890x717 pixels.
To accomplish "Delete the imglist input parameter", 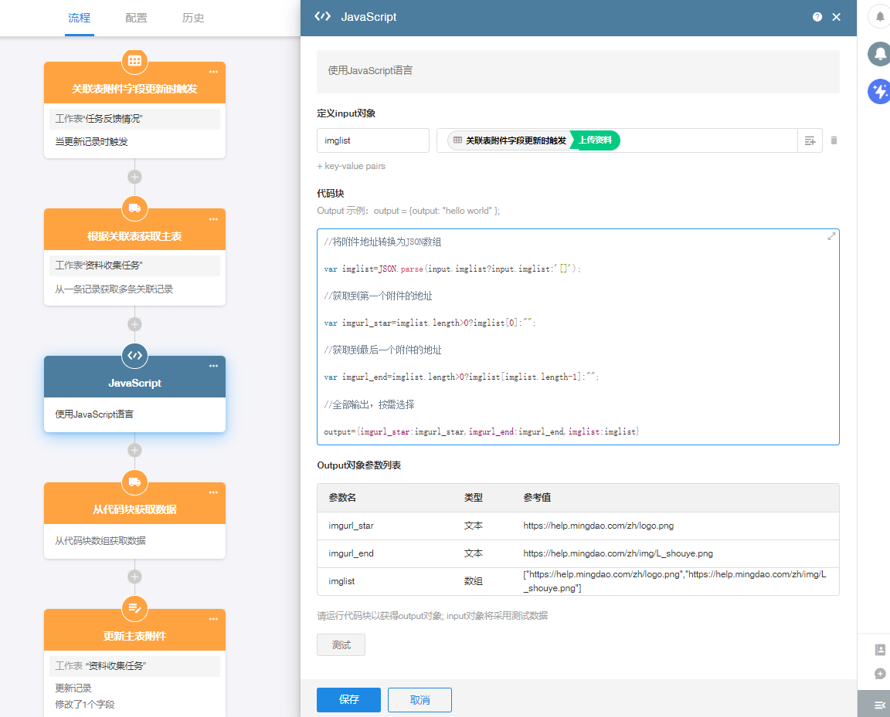I will click(x=834, y=140).
